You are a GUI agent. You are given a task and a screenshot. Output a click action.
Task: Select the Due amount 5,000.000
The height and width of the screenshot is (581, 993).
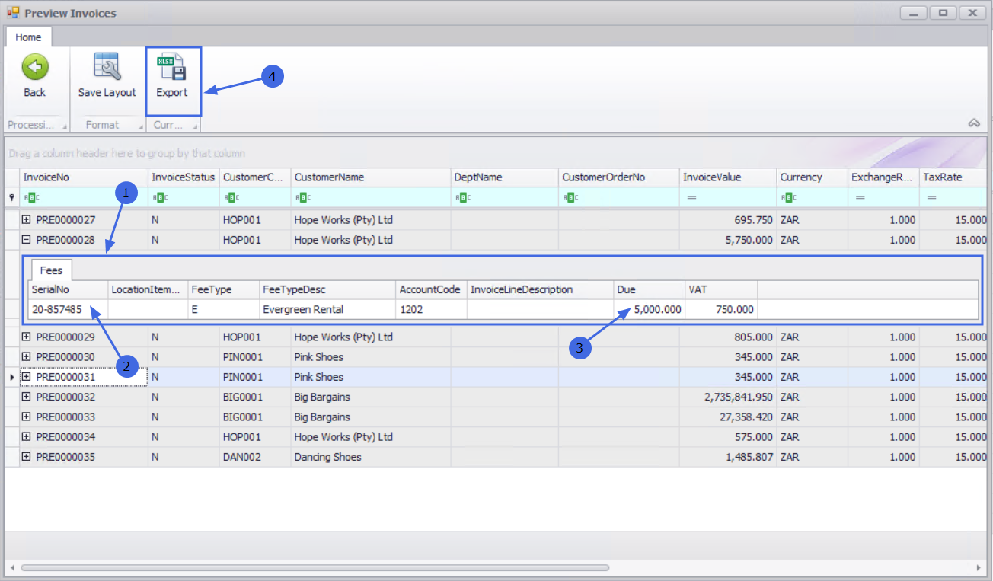click(x=650, y=310)
